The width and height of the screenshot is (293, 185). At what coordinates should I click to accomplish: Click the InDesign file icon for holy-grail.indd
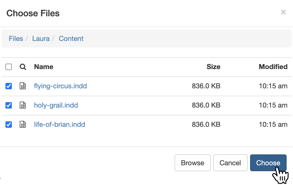(23, 105)
